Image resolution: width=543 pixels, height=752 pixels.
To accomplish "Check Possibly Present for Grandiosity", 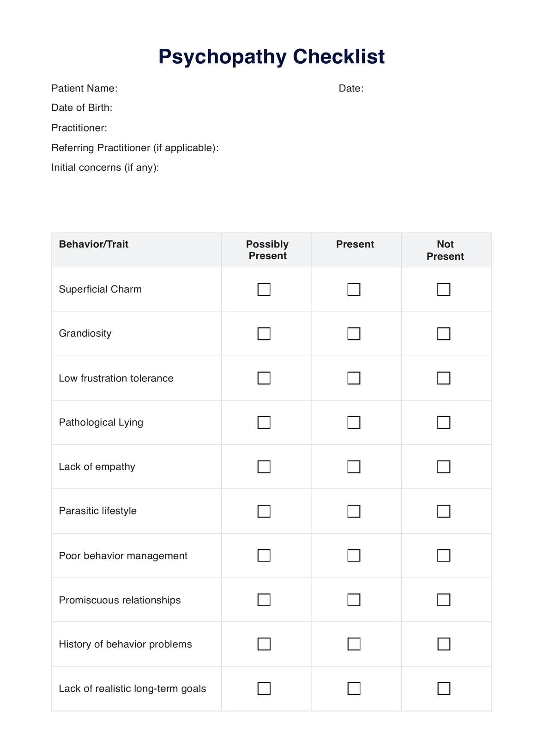I will pyautogui.click(x=264, y=334).
